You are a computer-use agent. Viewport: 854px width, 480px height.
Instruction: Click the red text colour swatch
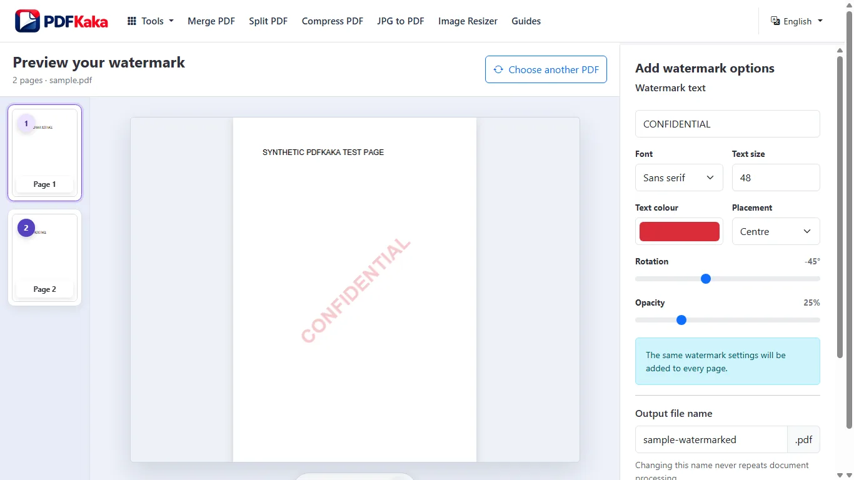(679, 231)
